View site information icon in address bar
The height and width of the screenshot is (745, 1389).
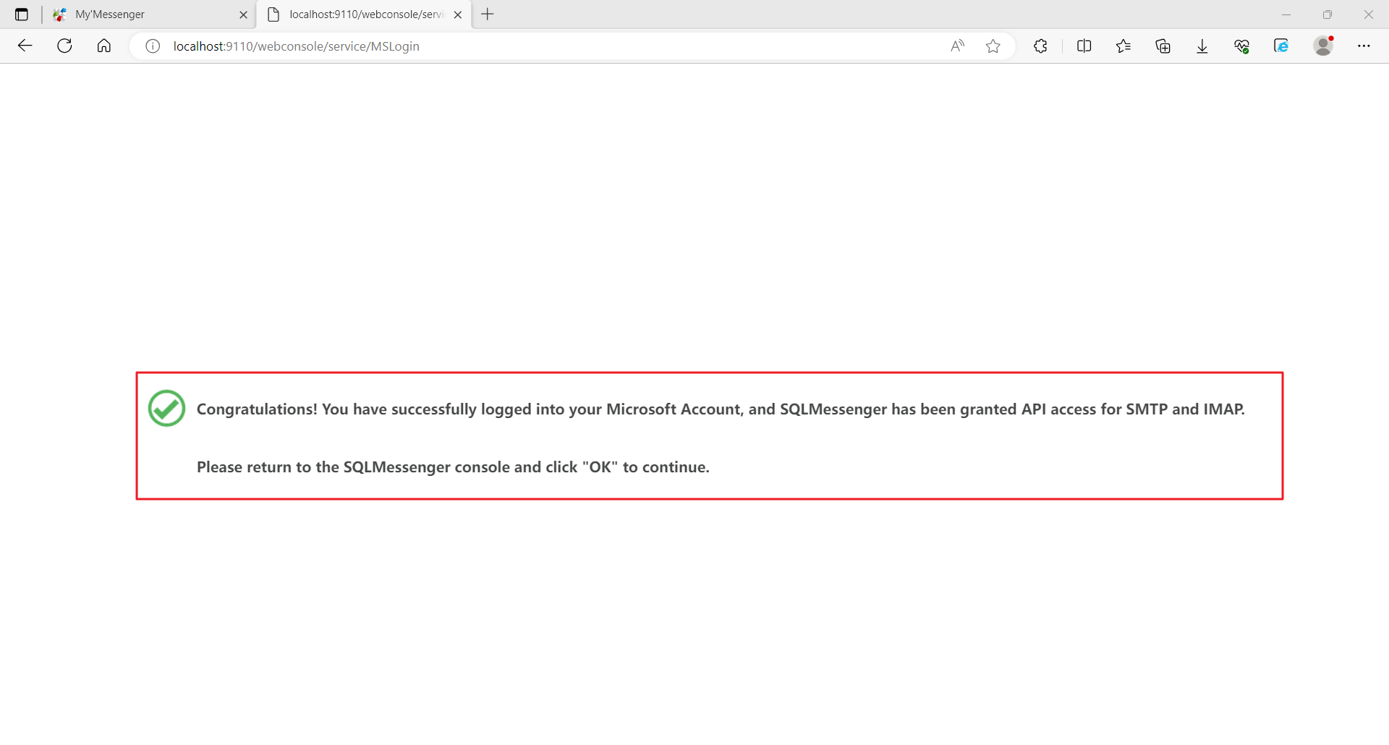(x=153, y=46)
